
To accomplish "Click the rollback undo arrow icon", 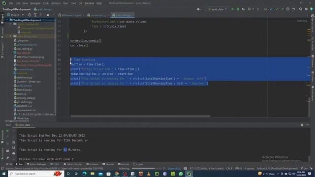I will tap(293, 9).
